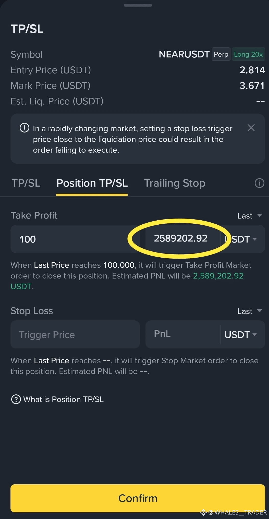Viewport: 269px width, 519px height.
Task: Tap the question mark help icon
Action: (x=16, y=399)
